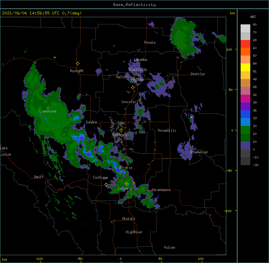Click the Cochrane city label
Screen dimensions: 269x263
(100, 177)
